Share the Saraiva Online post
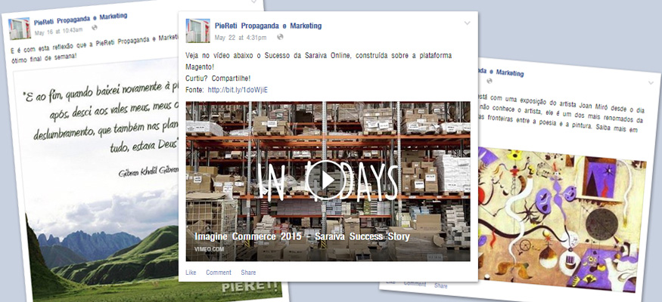Viewport: 662px width, 302px height. coord(248,273)
